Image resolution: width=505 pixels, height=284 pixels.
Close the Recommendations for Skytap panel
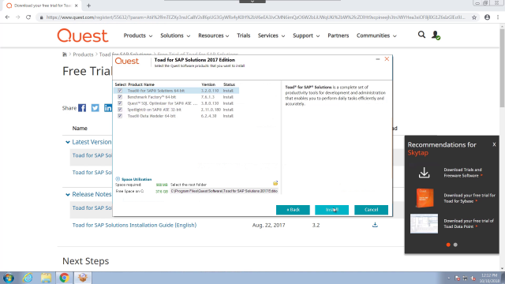494,144
